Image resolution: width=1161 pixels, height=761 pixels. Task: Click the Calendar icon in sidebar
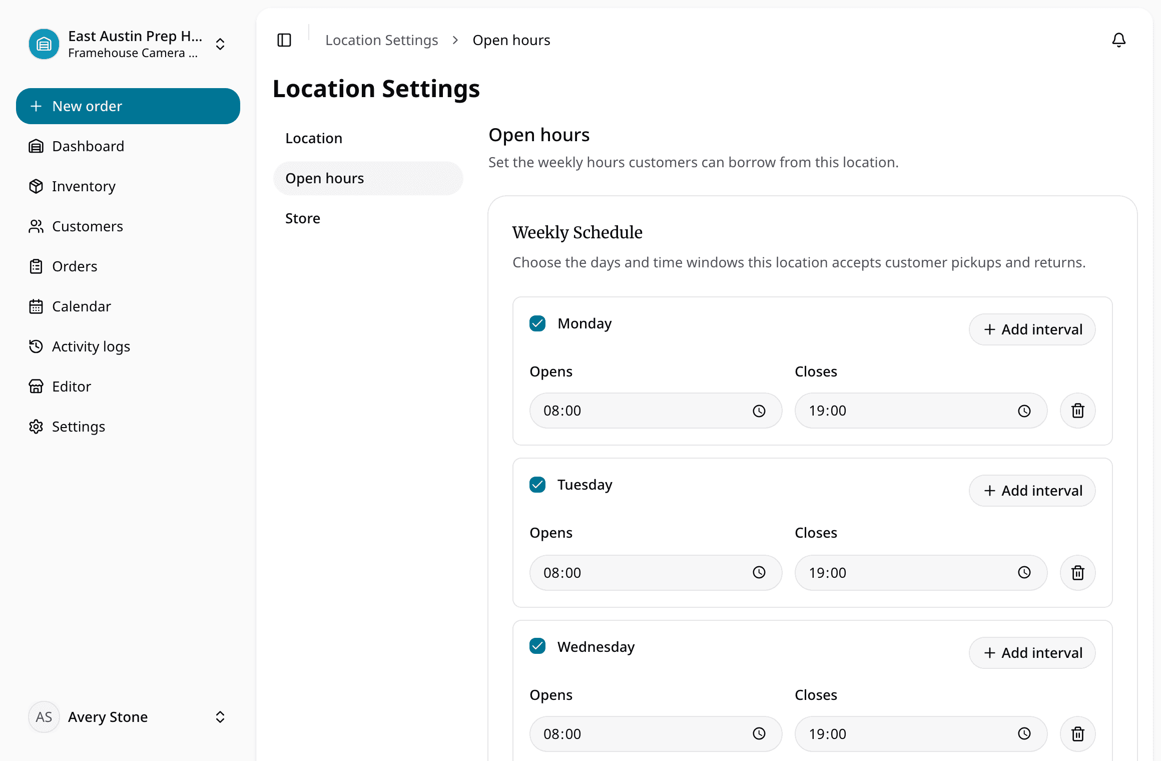tap(36, 306)
